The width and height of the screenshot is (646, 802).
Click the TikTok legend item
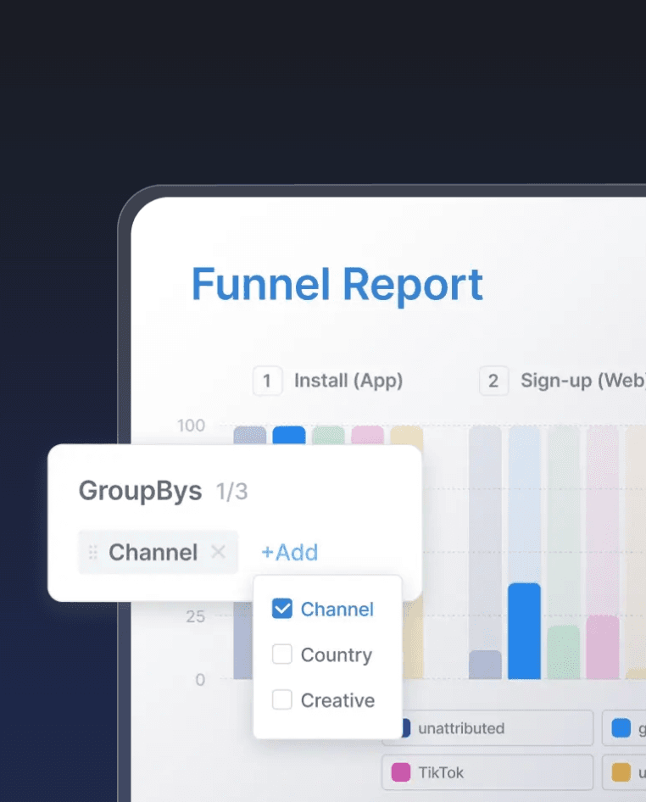[487, 772]
